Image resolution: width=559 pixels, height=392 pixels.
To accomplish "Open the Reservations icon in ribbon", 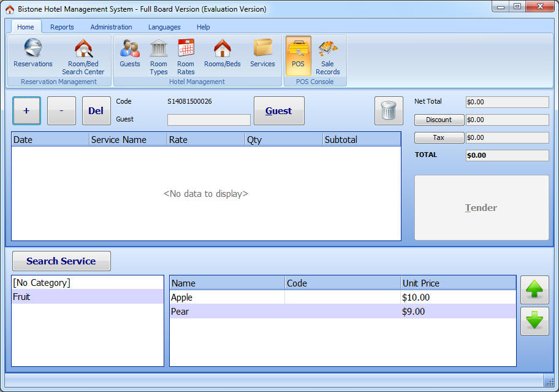I will point(33,54).
